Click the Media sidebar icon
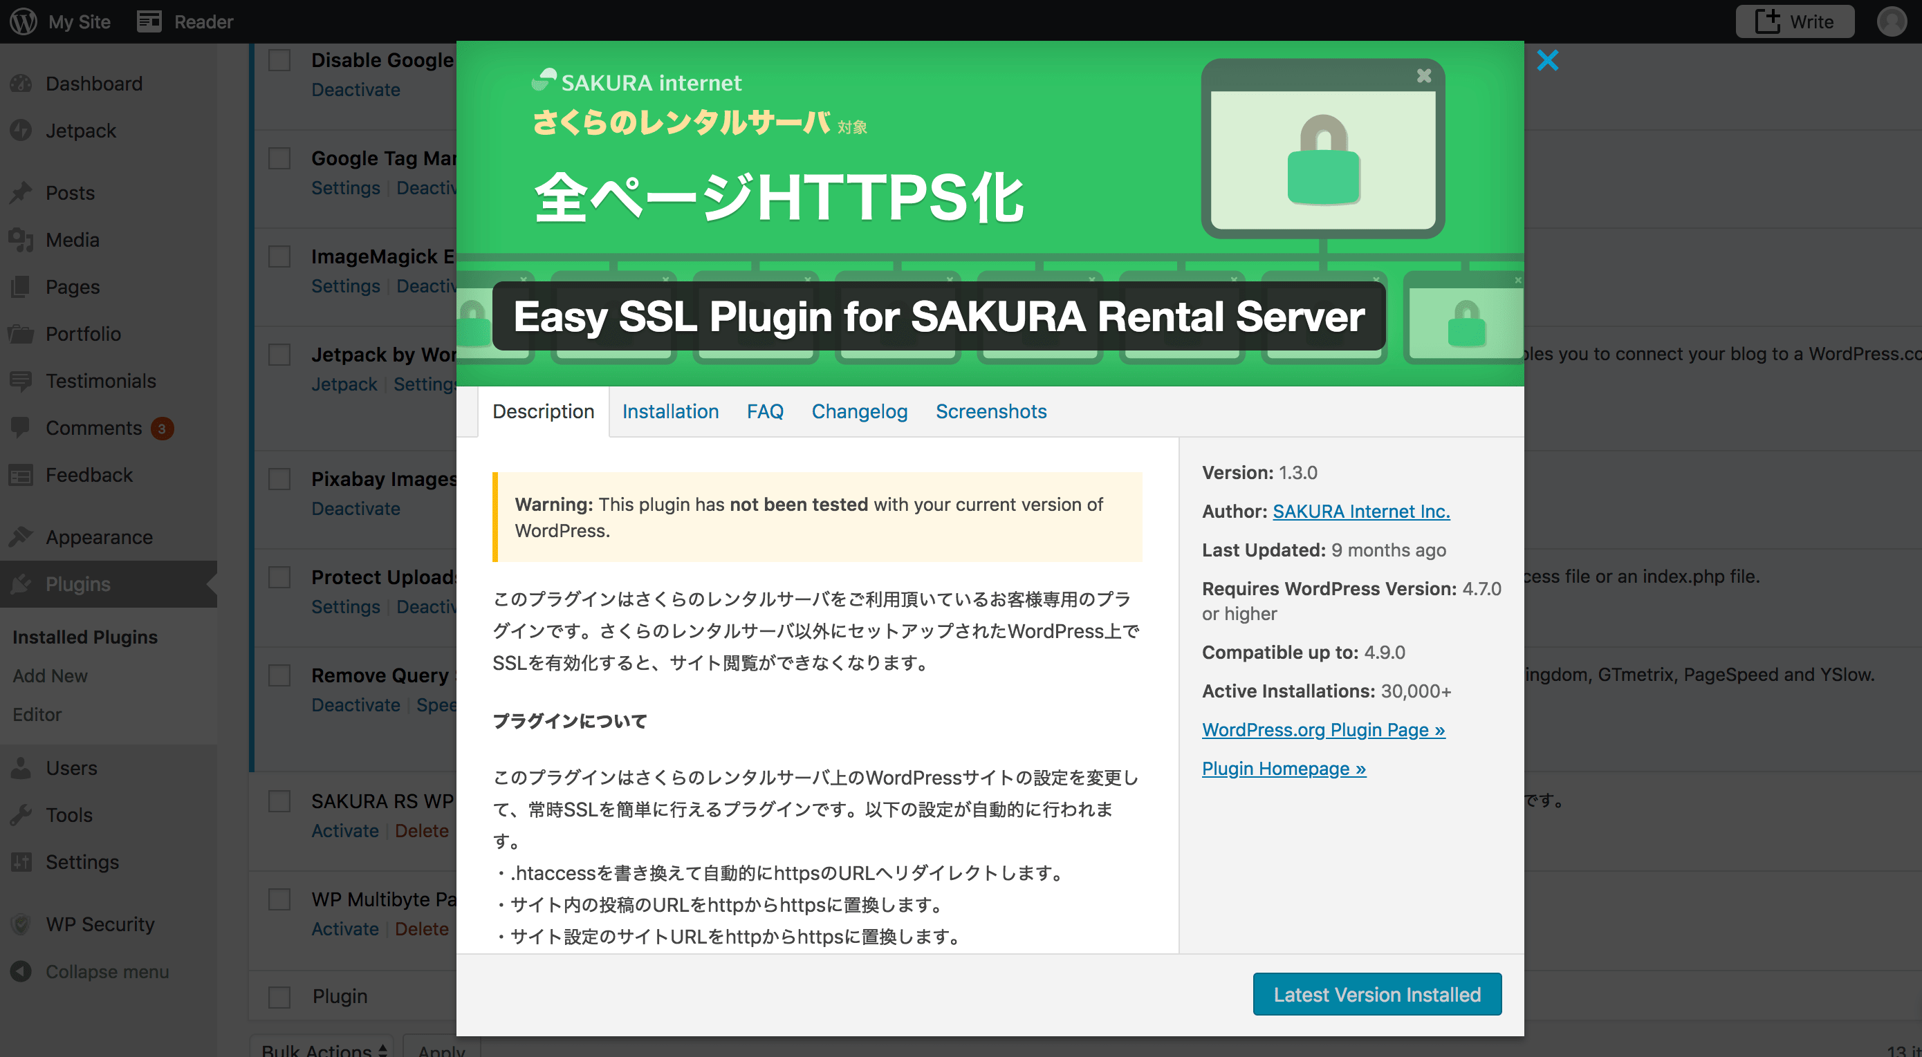Image resolution: width=1922 pixels, height=1057 pixels. (x=21, y=239)
